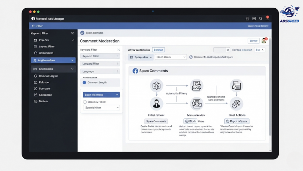
Task: Toggle the Comment Length checkmark in filter toolbar
Action: pyautogui.click(x=191, y=57)
